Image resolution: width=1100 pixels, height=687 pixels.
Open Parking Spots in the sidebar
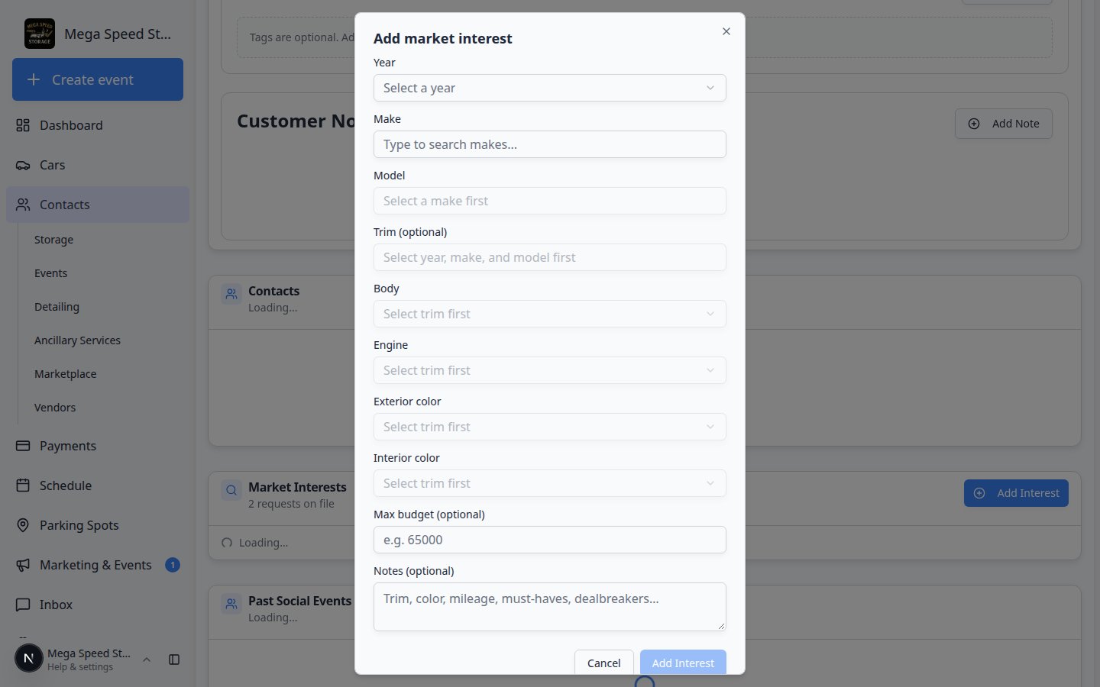pyautogui.click(x=98, y=525)
